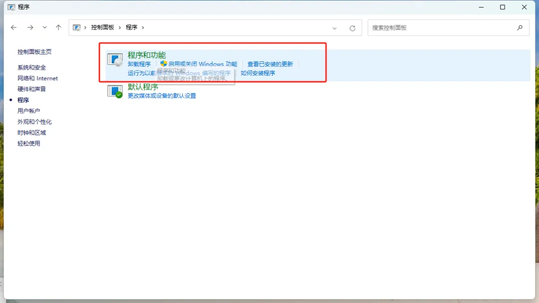Open 系统和安全 category
The image size is (539, 303).
(31, 68)
